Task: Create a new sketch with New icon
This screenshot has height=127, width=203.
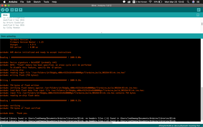Action: [12, 10]
